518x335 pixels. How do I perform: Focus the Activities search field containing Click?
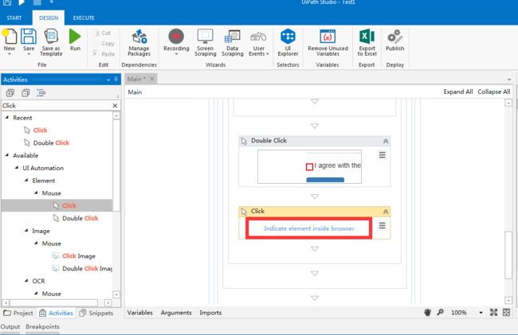tap(56, 106)
